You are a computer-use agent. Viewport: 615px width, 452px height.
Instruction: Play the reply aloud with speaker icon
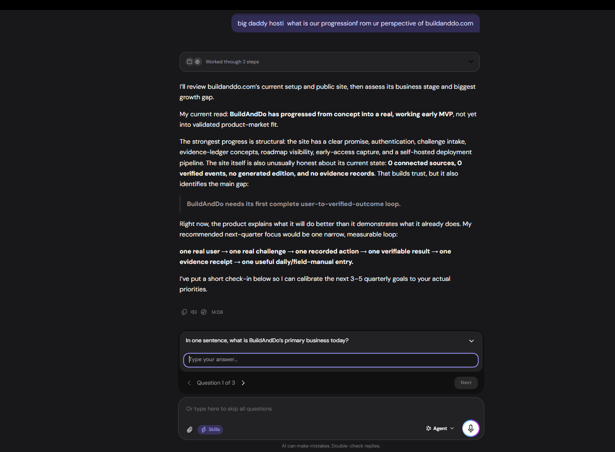[x=194, y=312]
